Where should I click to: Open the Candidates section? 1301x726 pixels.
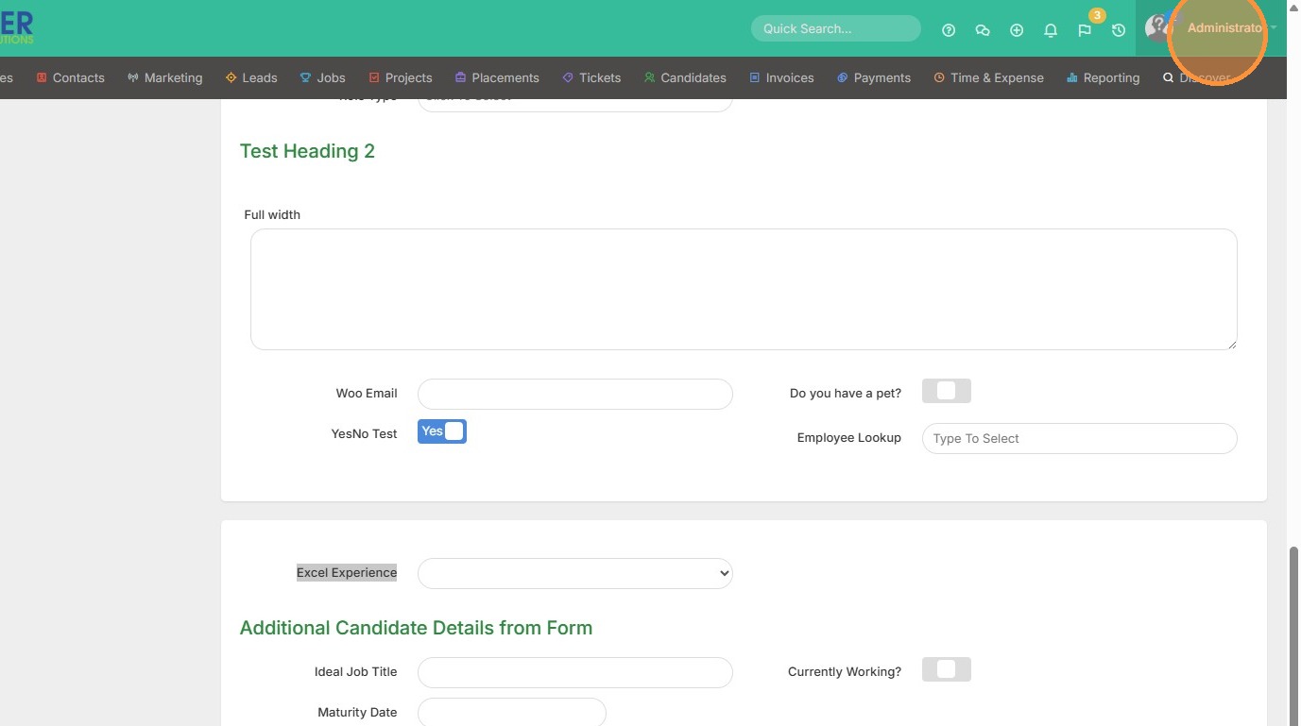point(685,77)
